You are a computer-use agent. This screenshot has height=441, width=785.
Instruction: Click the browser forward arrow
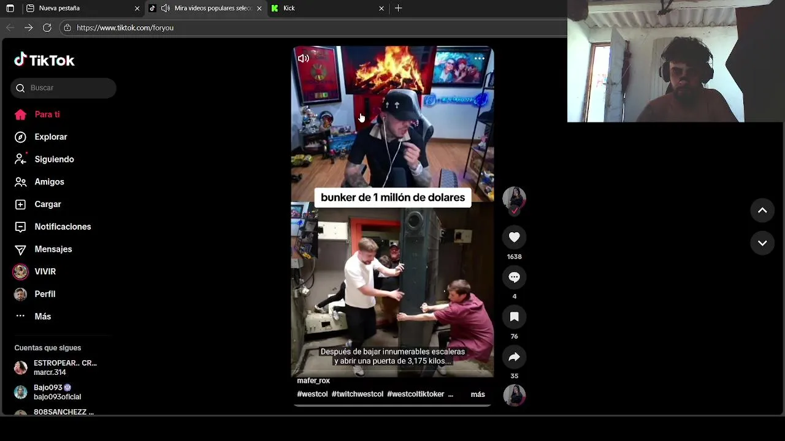[29, 28]
